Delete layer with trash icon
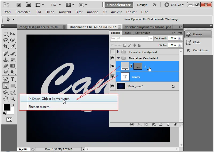The height and width of the screenshot is (152, 214). pyautogui.click(x=175, y=124)
